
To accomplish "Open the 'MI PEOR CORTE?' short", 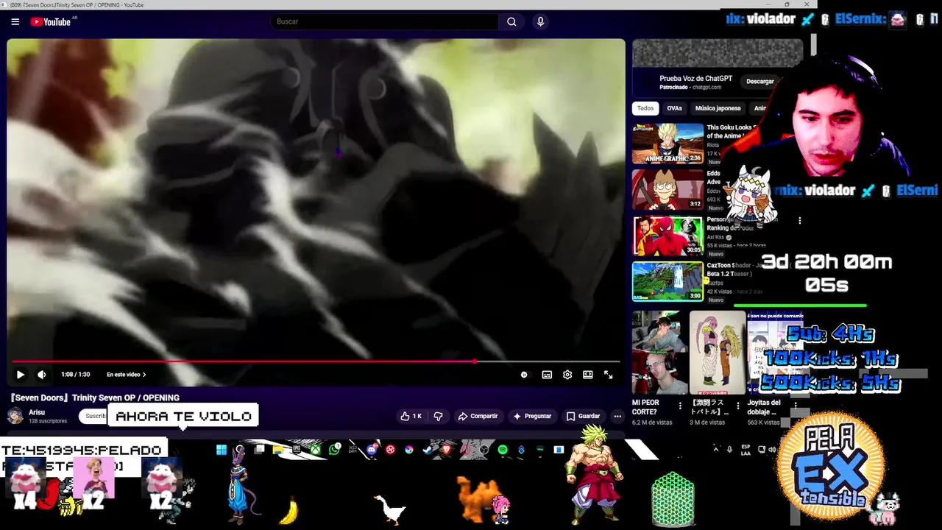I will (x=659, y=353).
